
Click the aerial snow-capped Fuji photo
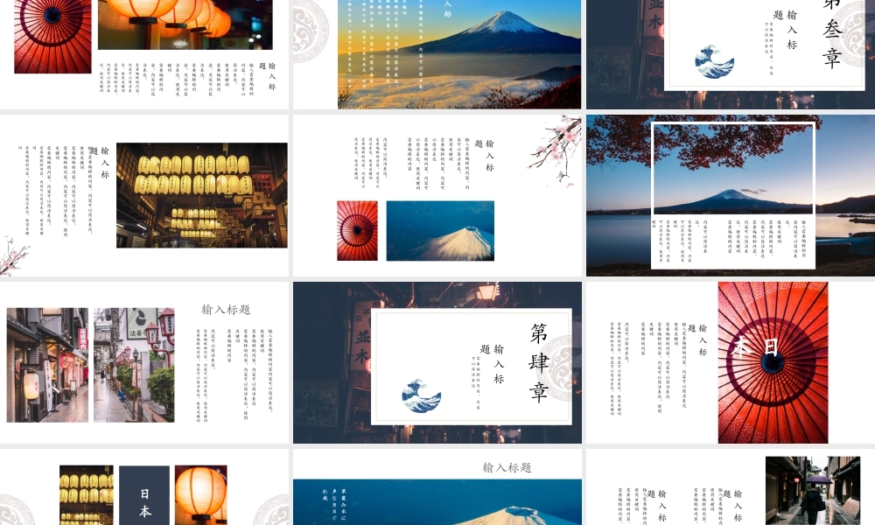[x=440, y=231]
